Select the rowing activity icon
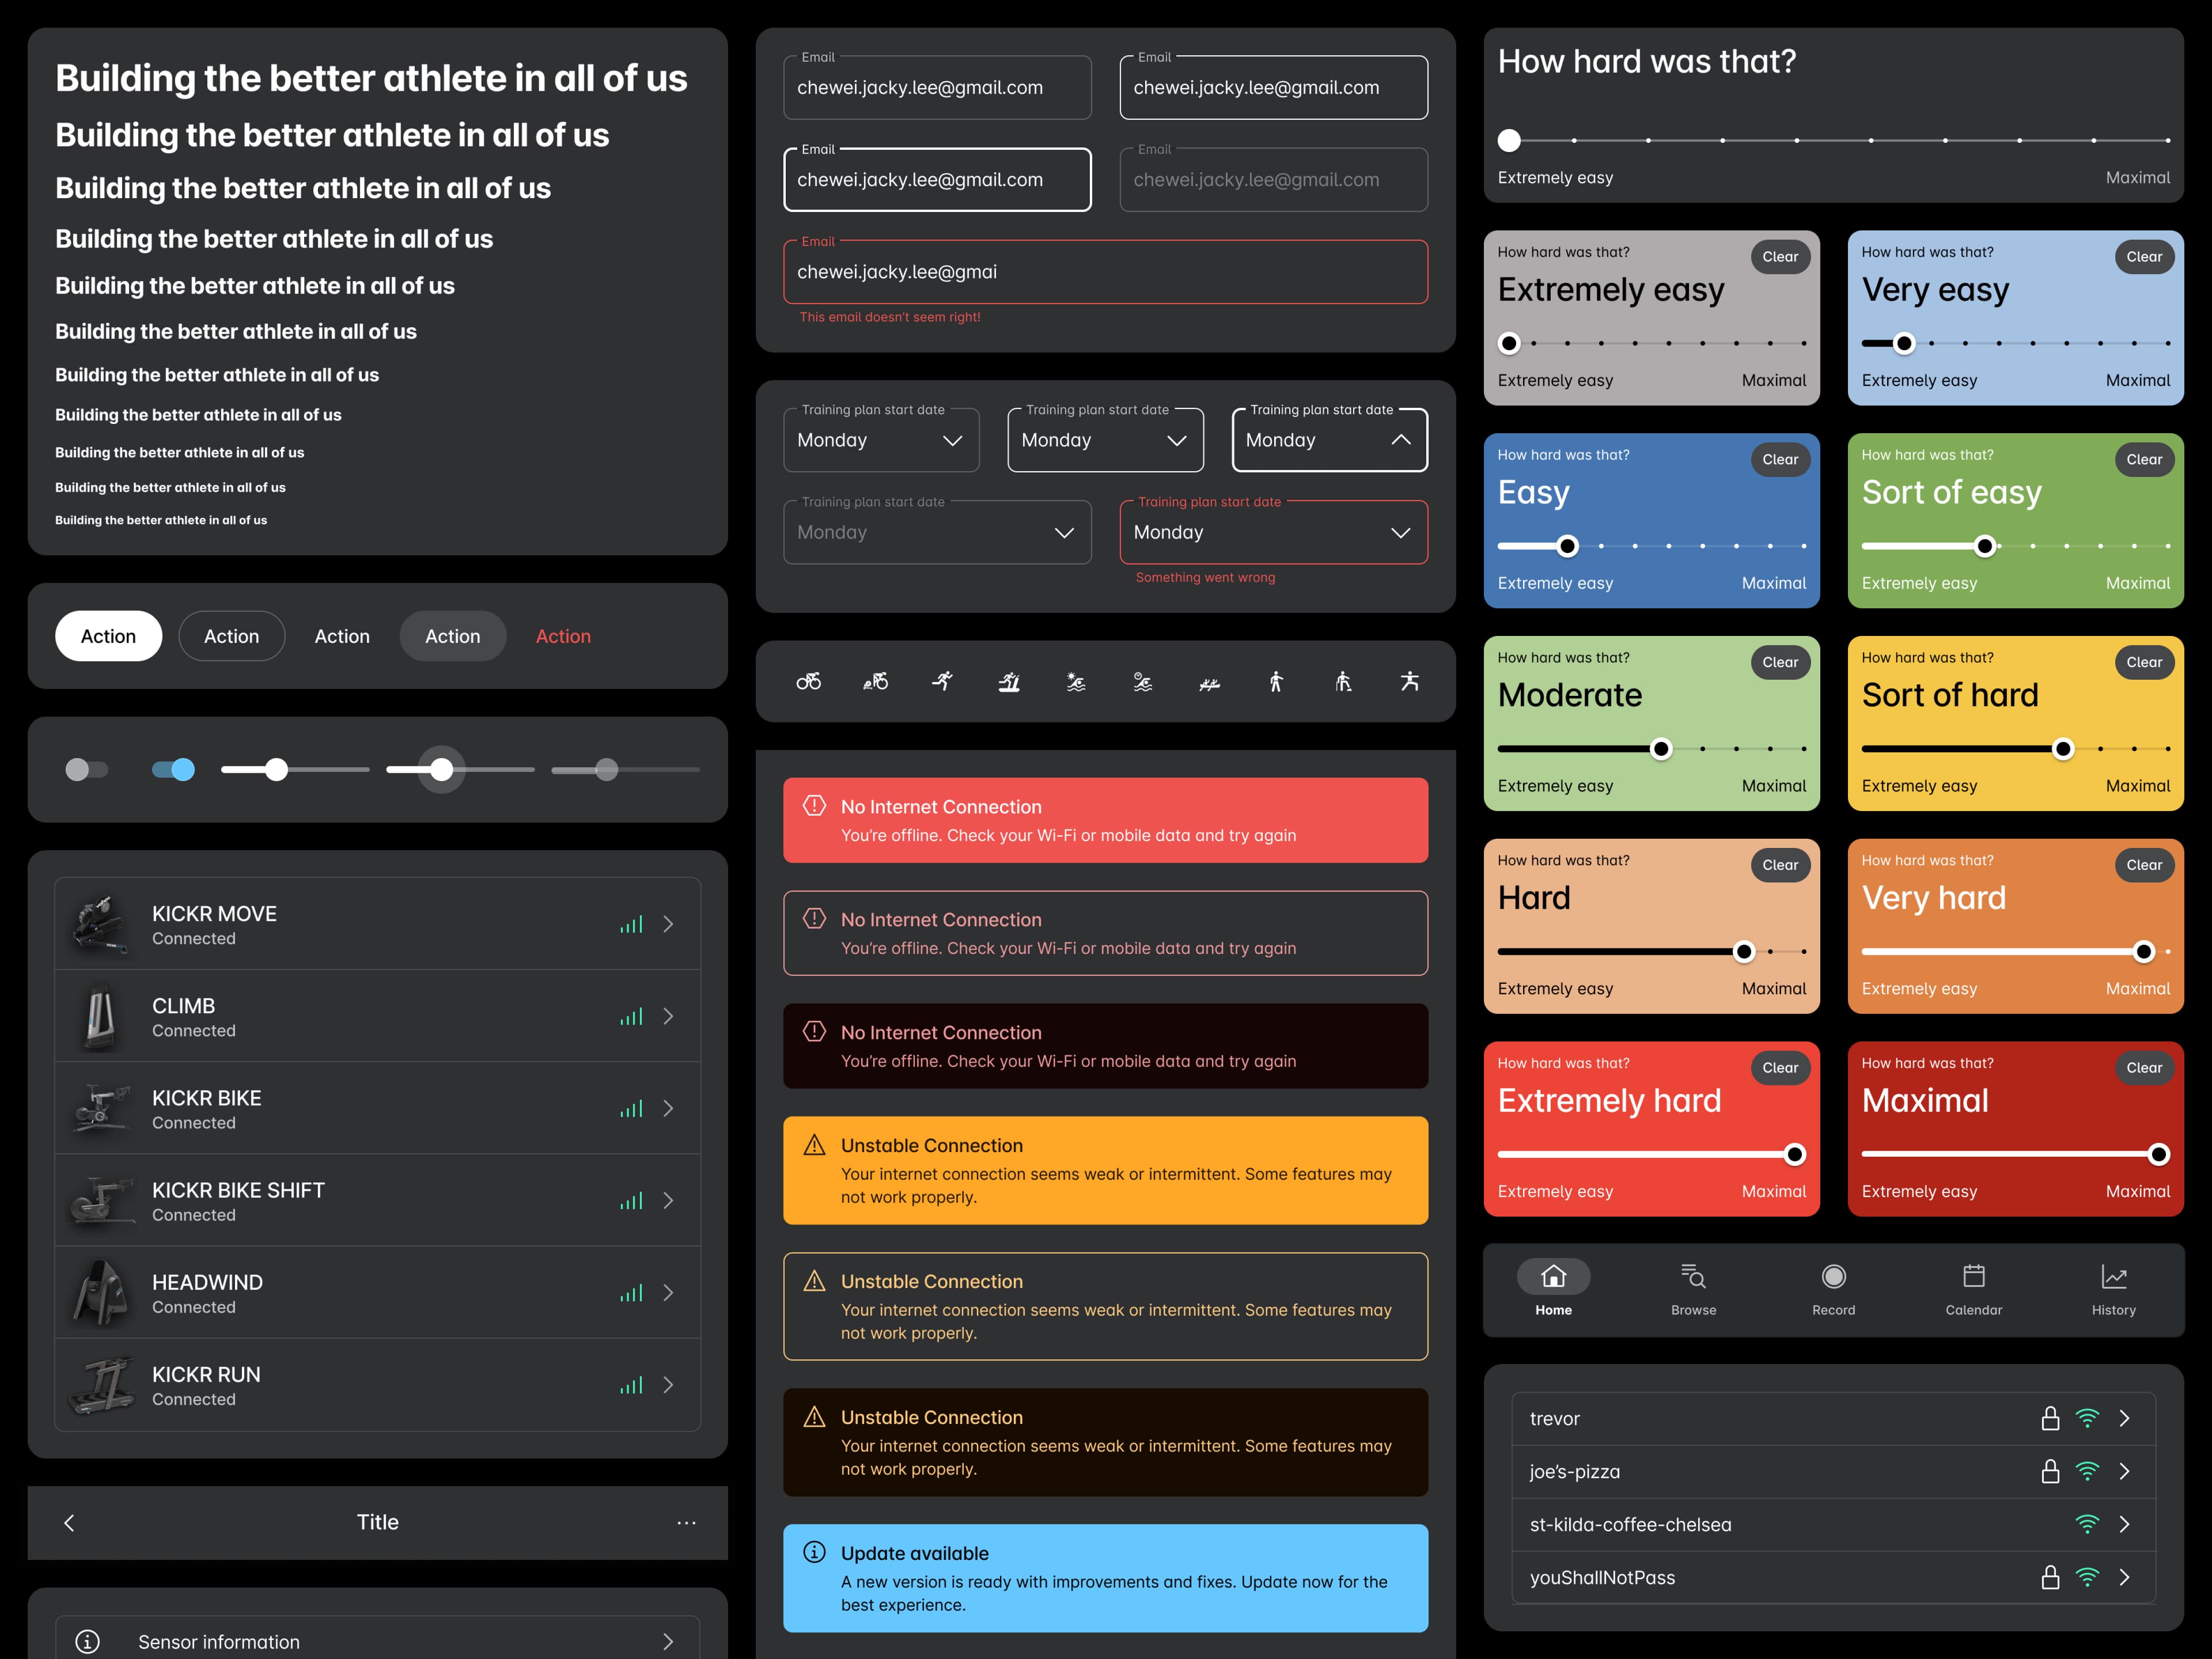The width and height of the screenshot is (2212, 1659). coord(1209,683)
